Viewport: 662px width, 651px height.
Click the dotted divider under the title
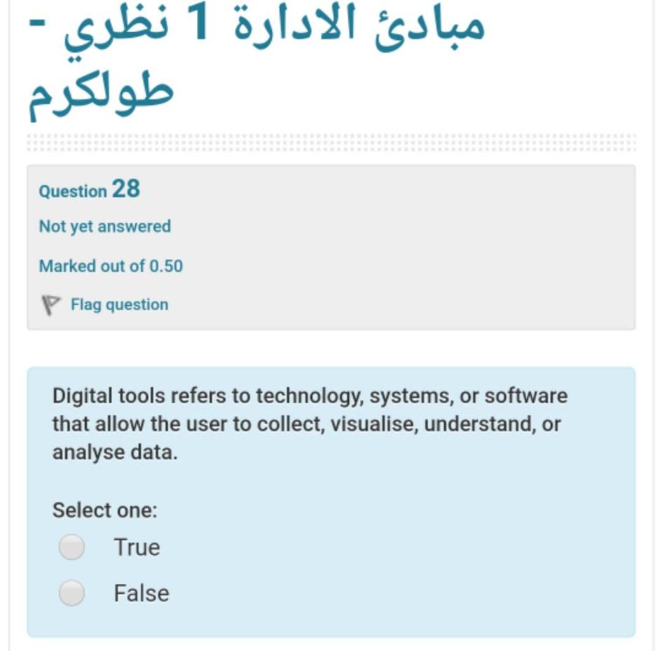[x=329, y=141]
